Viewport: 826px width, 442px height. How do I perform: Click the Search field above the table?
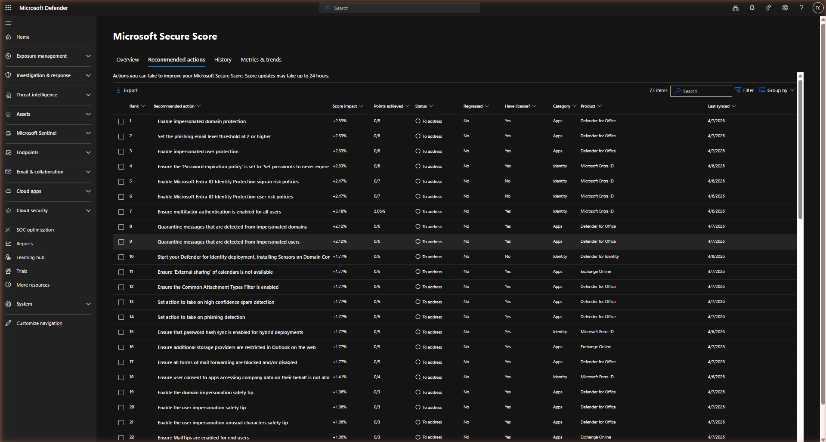coord(701,91)
